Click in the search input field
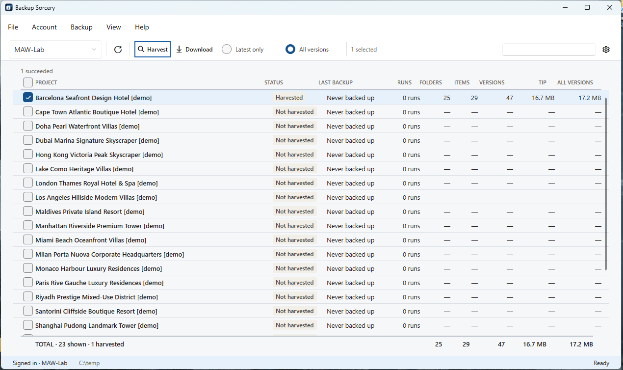The width and height of the screenshot is (623, 370). 548,50
